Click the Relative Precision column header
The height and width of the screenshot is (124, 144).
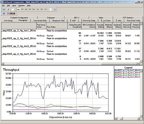click(x=136, y=26)
